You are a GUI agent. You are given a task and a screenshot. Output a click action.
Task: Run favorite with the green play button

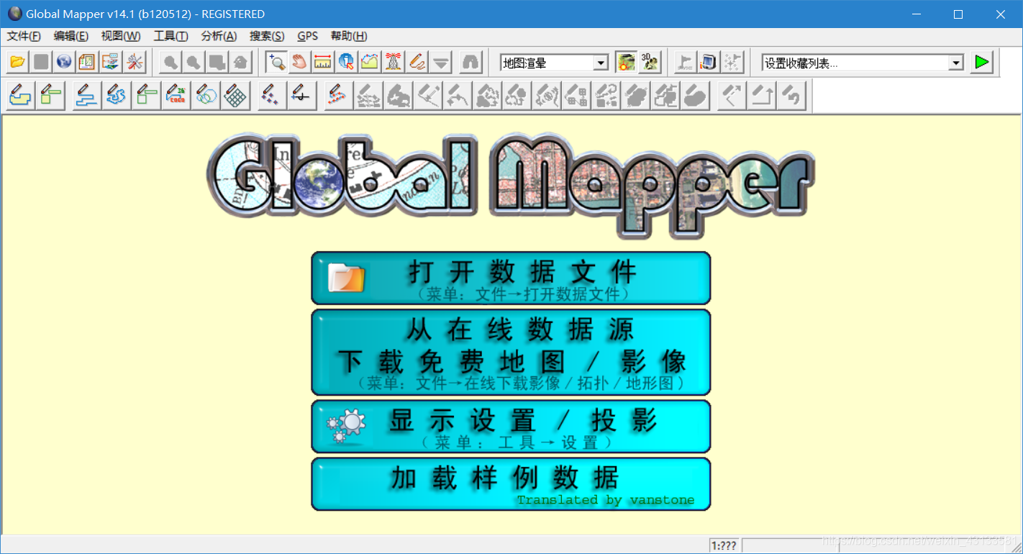[x=981, y=62]
